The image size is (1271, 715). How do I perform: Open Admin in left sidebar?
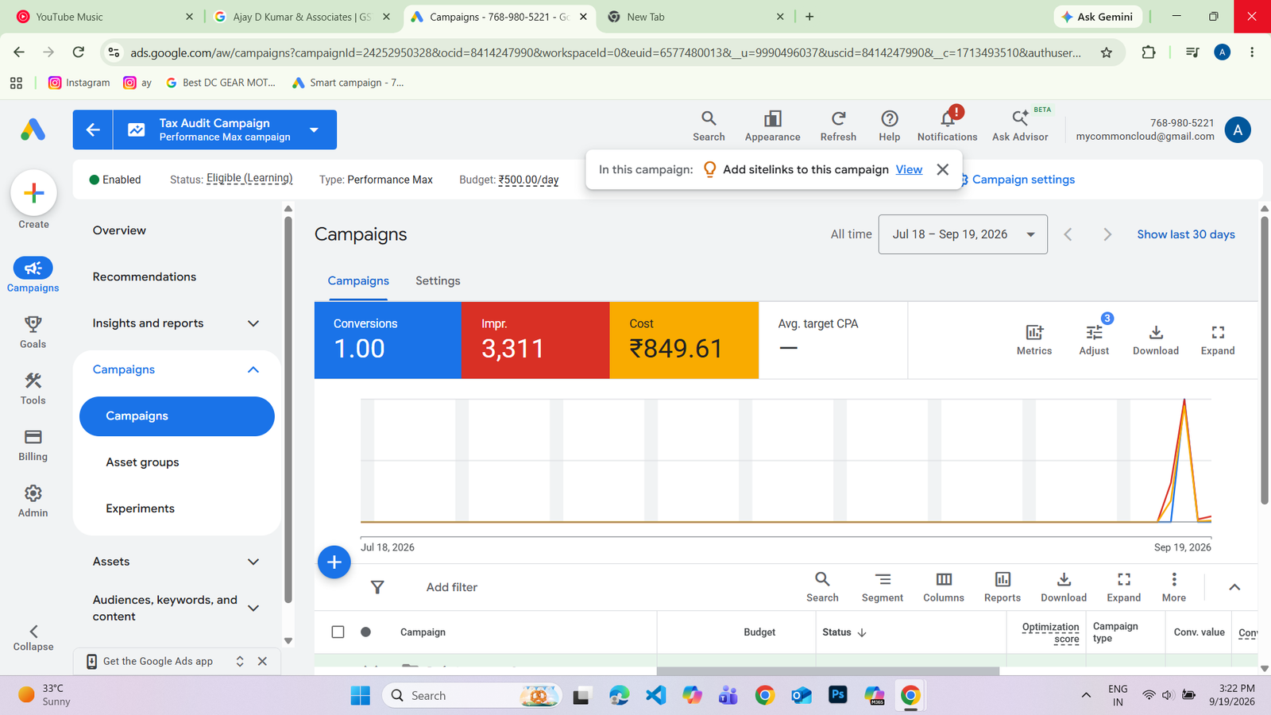pyautogui.click(x=33, y=500)
